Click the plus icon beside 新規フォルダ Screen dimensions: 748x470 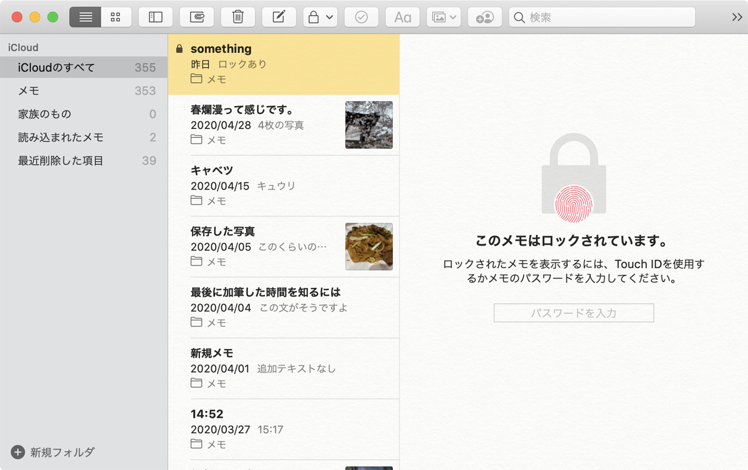click(x=17, y=452)
